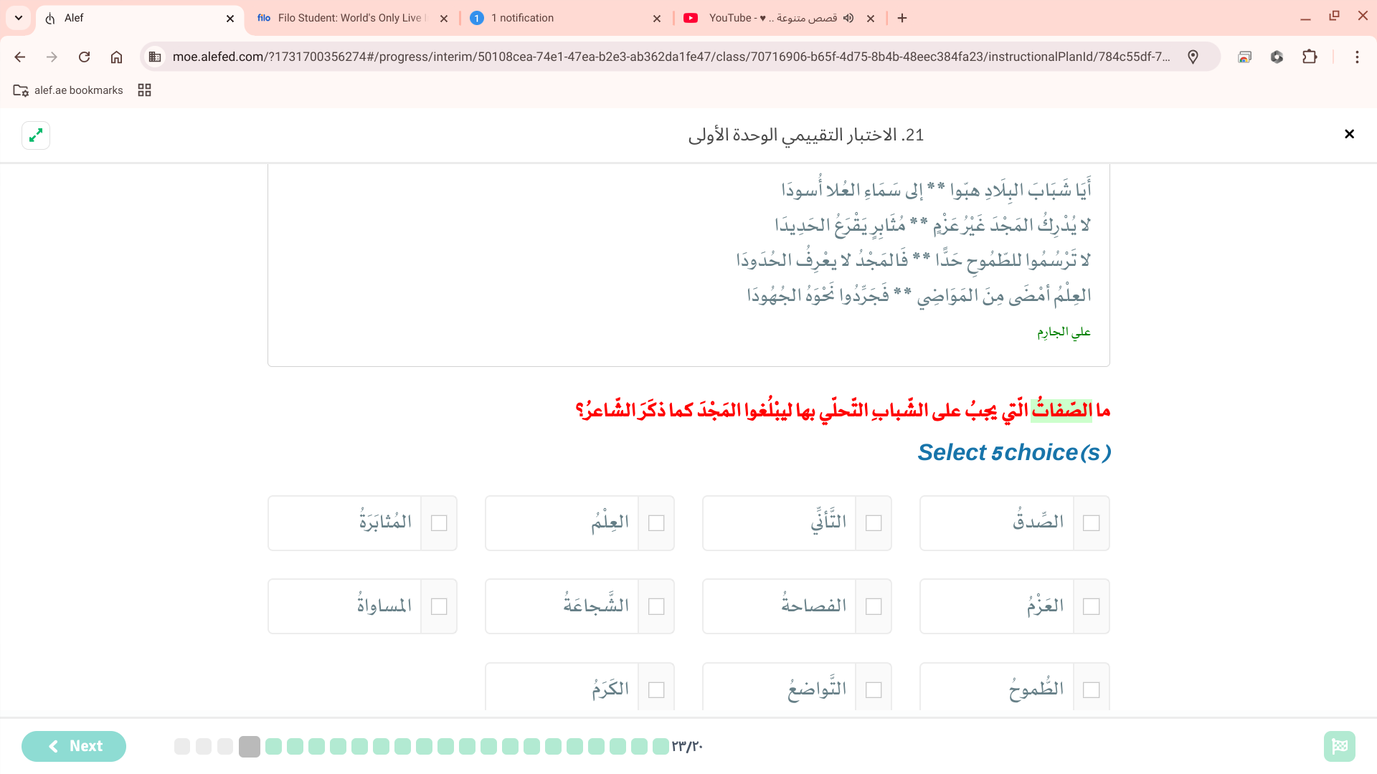Open the browser extensions puzzle icon
The width and height of the screenshot is (1377, 774).
1310,57
